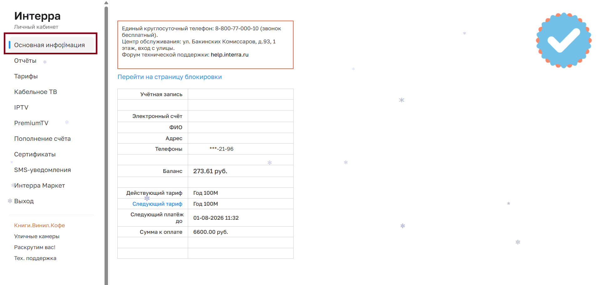The height and width of the screenshot is (285, 600).
Task: Open Уличные камеры link
Action: point(37,236)
